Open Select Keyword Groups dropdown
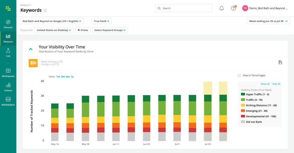 pos(110,30)
